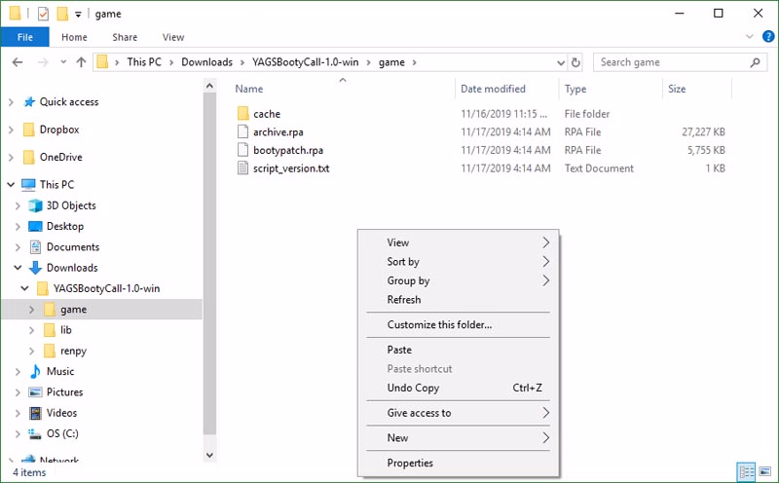Sort by Date modified column header

tap(494, 89)
